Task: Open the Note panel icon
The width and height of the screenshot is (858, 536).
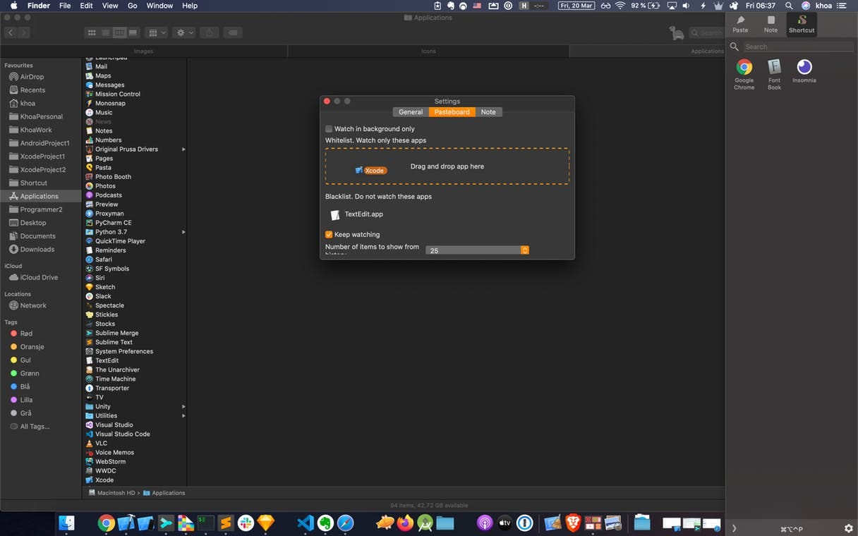Action: click(771, 24)
